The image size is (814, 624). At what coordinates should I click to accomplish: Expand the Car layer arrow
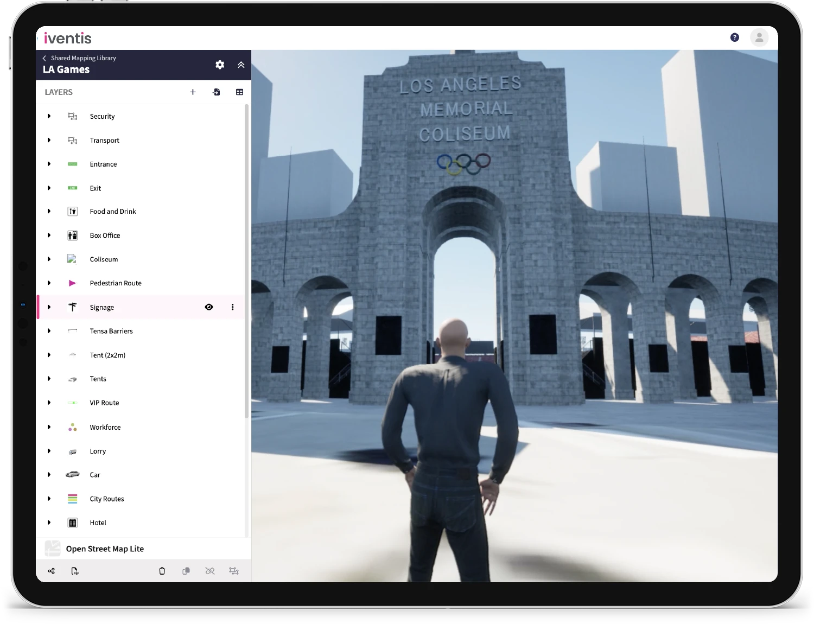[x=49, y=475]
